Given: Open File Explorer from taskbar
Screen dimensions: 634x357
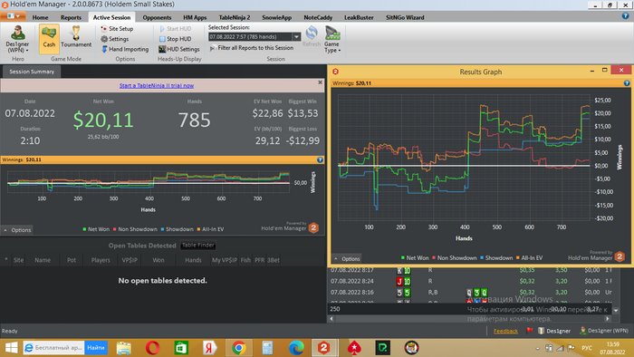Looking at the screenshot, I should tap(124, 348).
